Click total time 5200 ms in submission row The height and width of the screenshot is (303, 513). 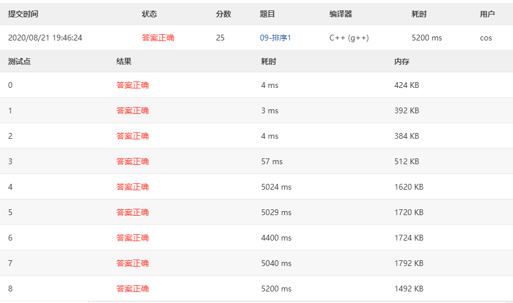pyautogui.click(x=427, y=38)
